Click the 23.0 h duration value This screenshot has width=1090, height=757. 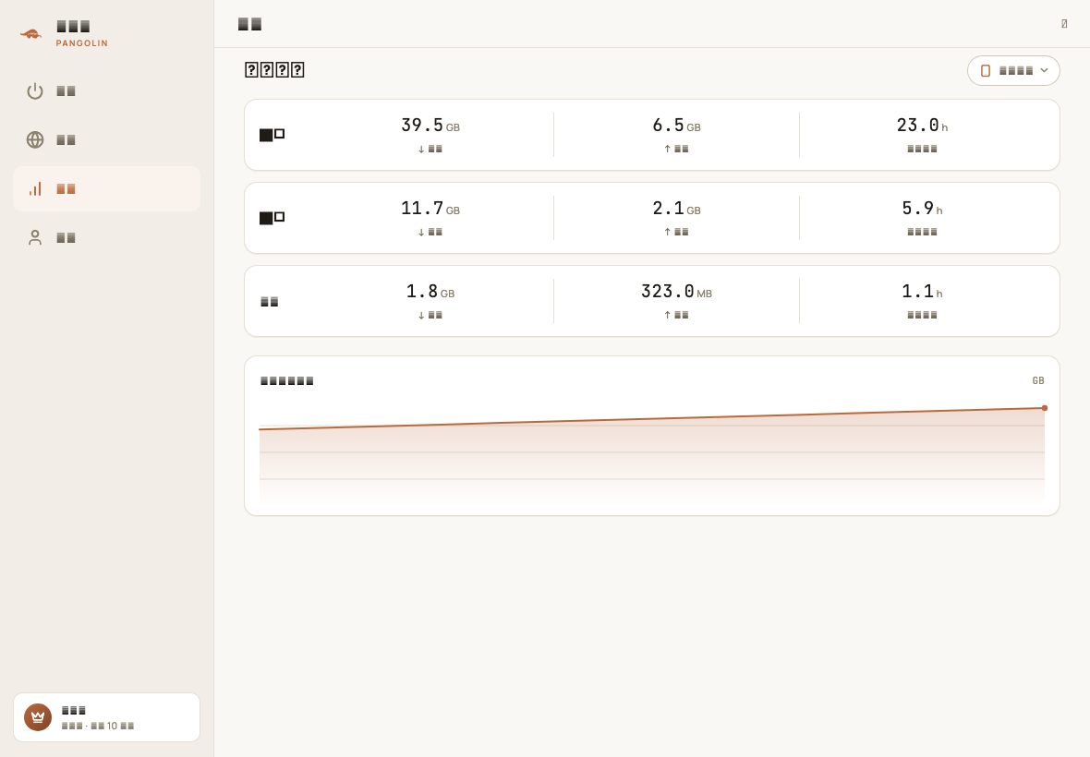922,126
